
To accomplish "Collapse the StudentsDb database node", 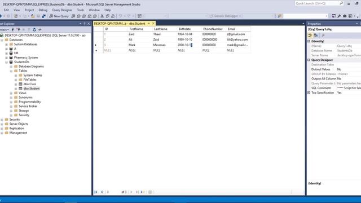I will point(6,62).
